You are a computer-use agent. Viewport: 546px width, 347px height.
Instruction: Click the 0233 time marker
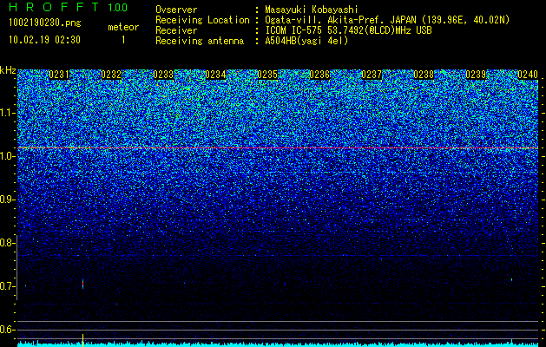[x=163, y=75]
